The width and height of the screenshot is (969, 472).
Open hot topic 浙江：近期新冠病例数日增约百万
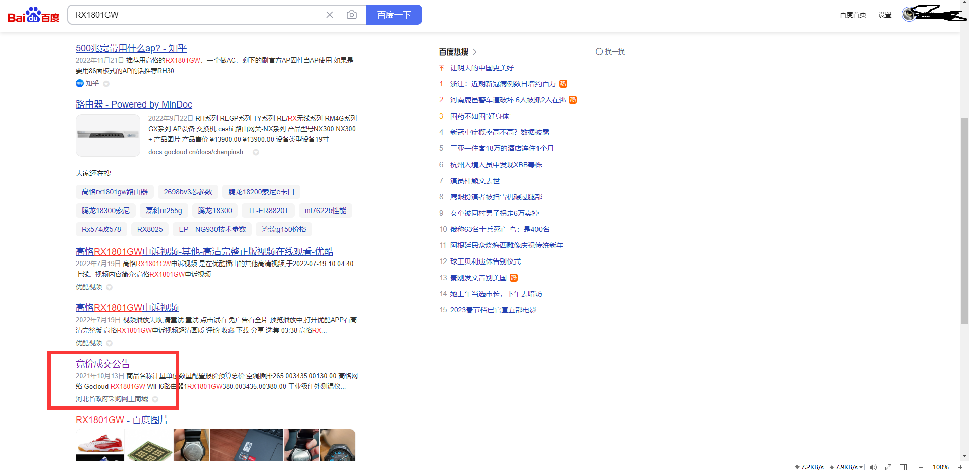point(503,84)
